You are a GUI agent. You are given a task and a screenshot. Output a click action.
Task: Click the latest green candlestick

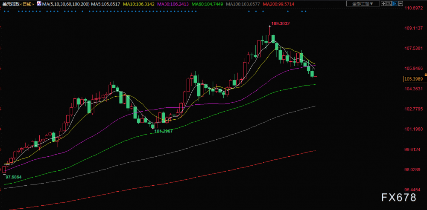click(313, 73)
